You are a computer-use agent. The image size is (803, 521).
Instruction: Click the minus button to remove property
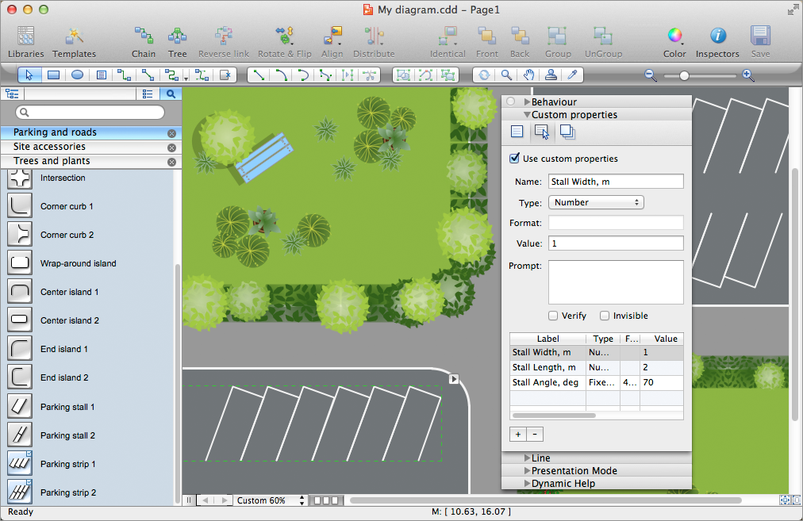coord(534,434)
